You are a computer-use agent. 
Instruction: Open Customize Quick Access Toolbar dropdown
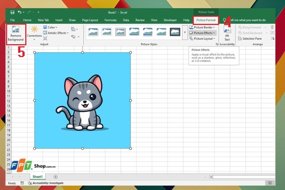point(38,12)
